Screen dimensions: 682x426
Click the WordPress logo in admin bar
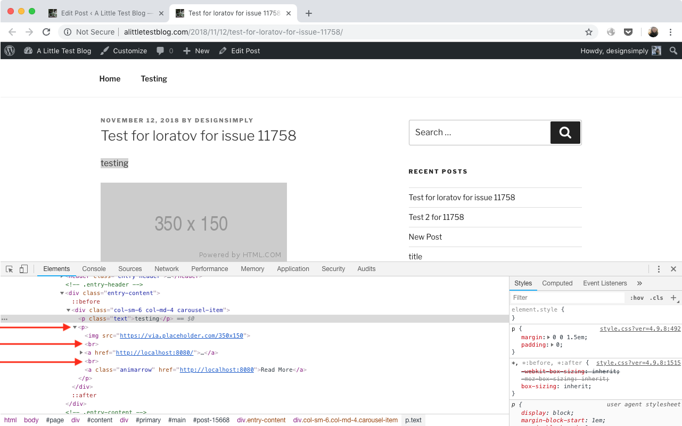[x=10, y=51]
